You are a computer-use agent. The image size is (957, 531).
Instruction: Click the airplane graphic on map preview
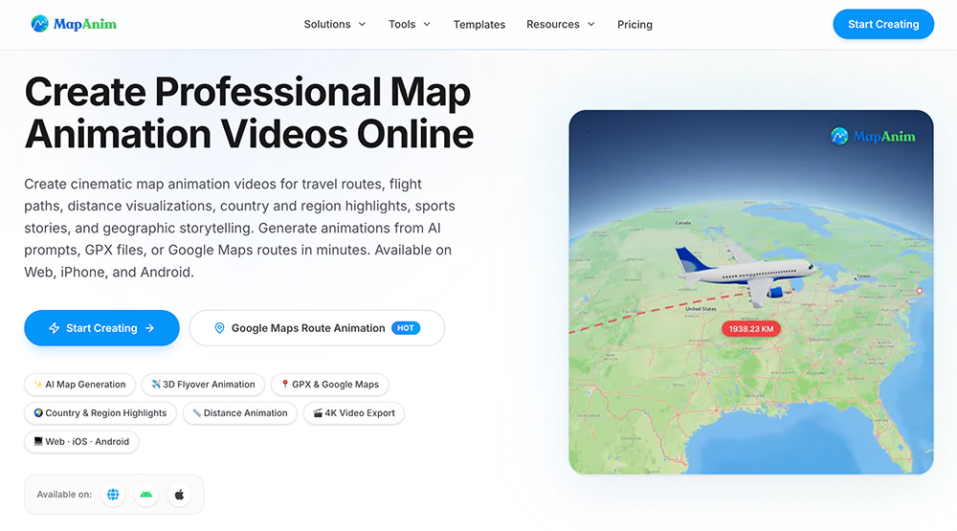[746, 274]
